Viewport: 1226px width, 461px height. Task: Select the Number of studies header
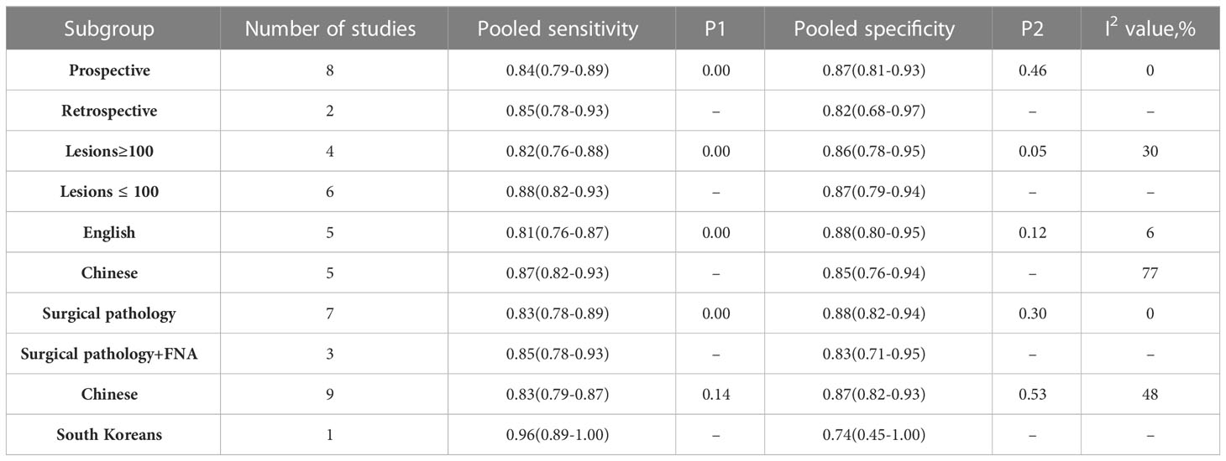tap(331, 28)
